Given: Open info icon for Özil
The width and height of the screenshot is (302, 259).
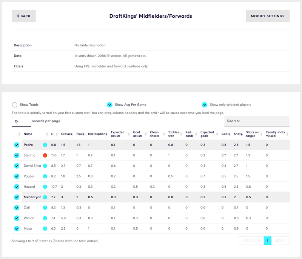Looking at the screenshot, I should [45, 208].
